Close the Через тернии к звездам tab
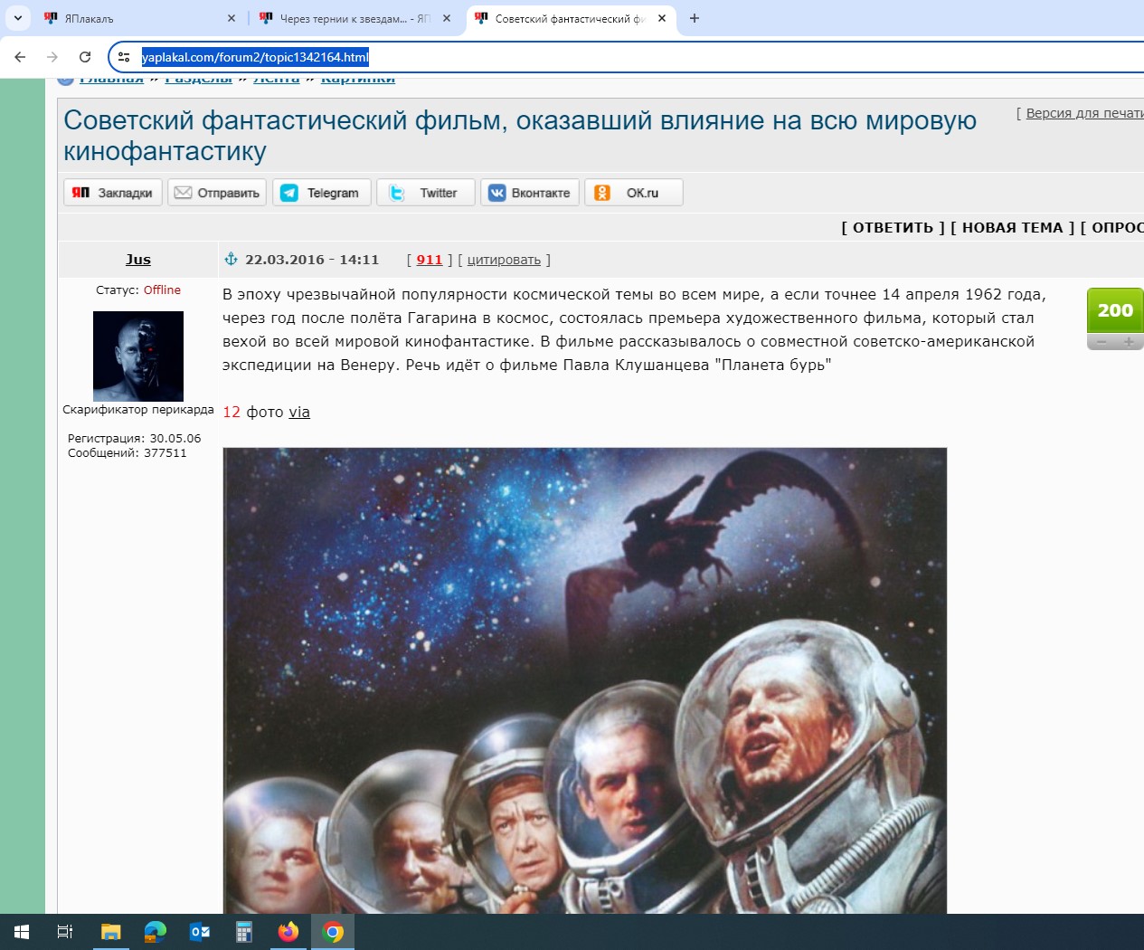 [x=447, y=18]
